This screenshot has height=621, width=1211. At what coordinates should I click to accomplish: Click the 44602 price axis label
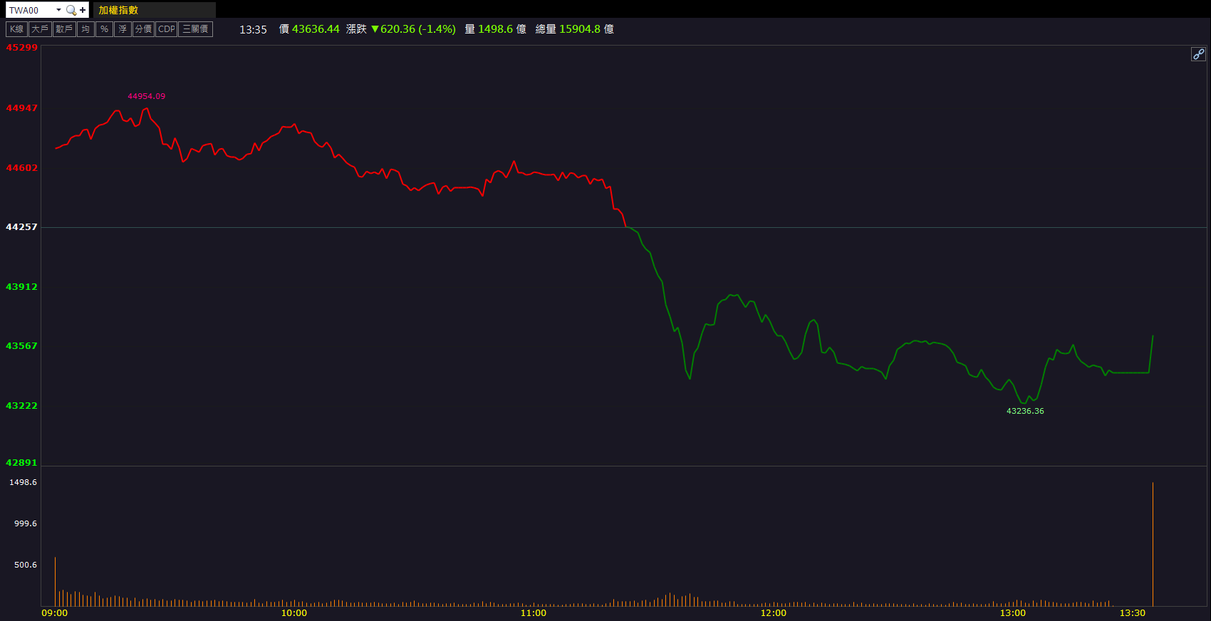pyautogui.click(x=21, y=168)
